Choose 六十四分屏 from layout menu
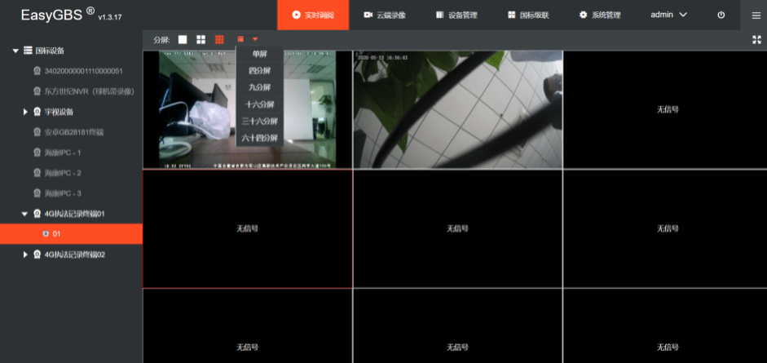 (259, 139)
